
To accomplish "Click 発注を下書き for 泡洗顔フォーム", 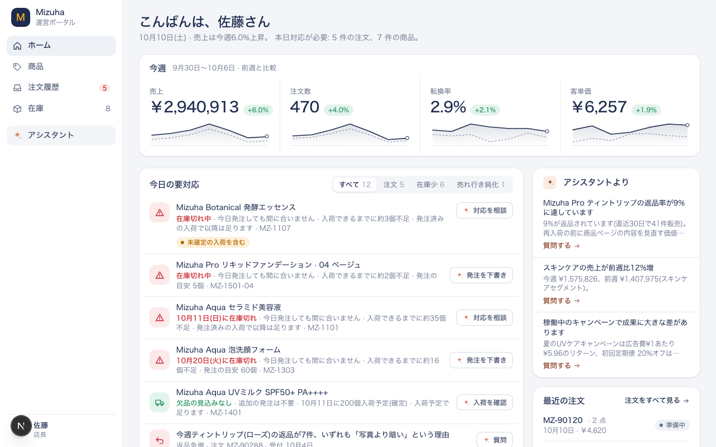I will (x=481, y=360).
